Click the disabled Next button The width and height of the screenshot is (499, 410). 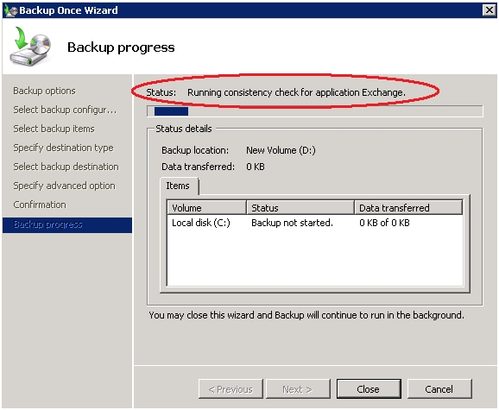[x=298, y=388]
